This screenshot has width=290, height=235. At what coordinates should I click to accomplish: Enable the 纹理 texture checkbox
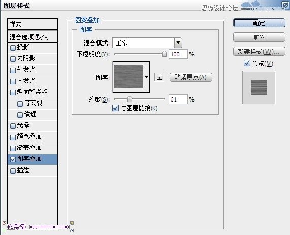(20, 115)
